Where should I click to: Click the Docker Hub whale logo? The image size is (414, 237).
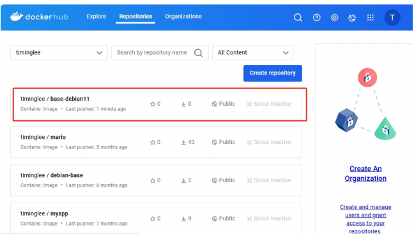17,17
